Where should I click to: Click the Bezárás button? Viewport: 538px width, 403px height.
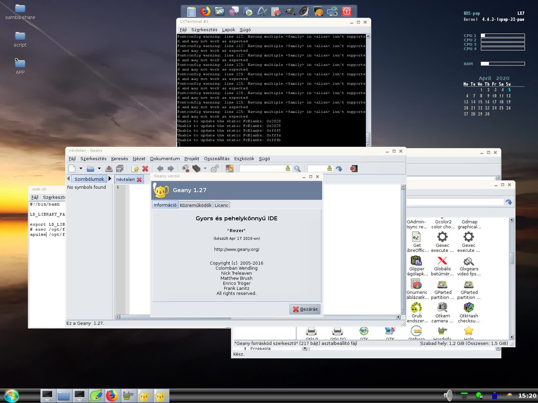(x=305, y=309)
